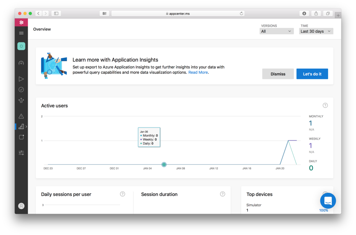Image resolution: width=356 pixels, height=235 pixels.
Task: Click the Daily active users value
Action: click(x=311, y=168)
